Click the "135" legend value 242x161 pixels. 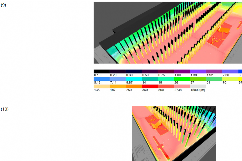(x=97, y=90)
